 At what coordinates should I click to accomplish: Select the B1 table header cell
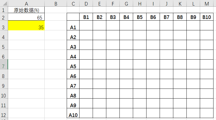point(86,17)
